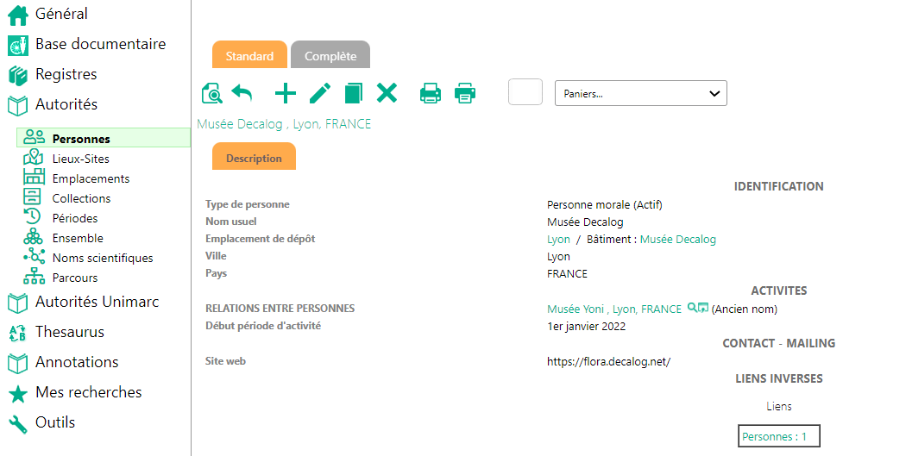Click the Noms scientifiques network icon
The width and height of the screenshot is (912, 456).
[34, 256]
